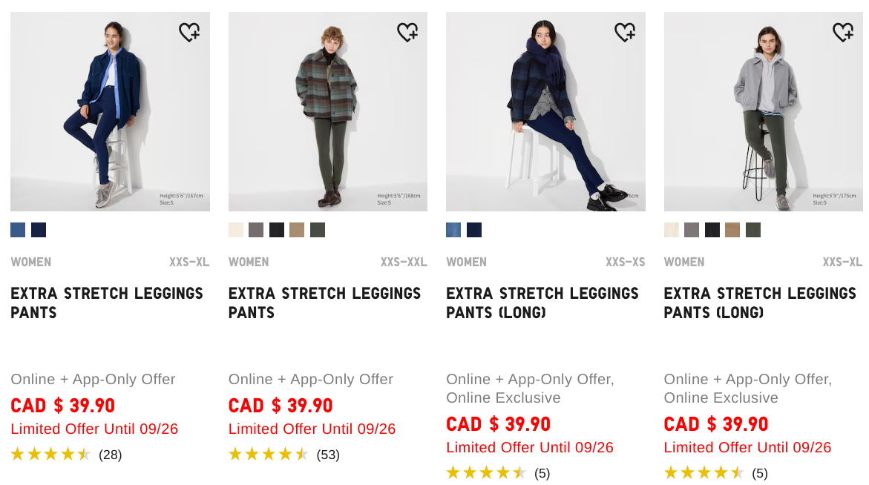The height and width of the screenshot is (485, 869).
Task: Add the navy jacket model's leggings to wishlist
Action: pyautogui.click(x=189, y=33)
